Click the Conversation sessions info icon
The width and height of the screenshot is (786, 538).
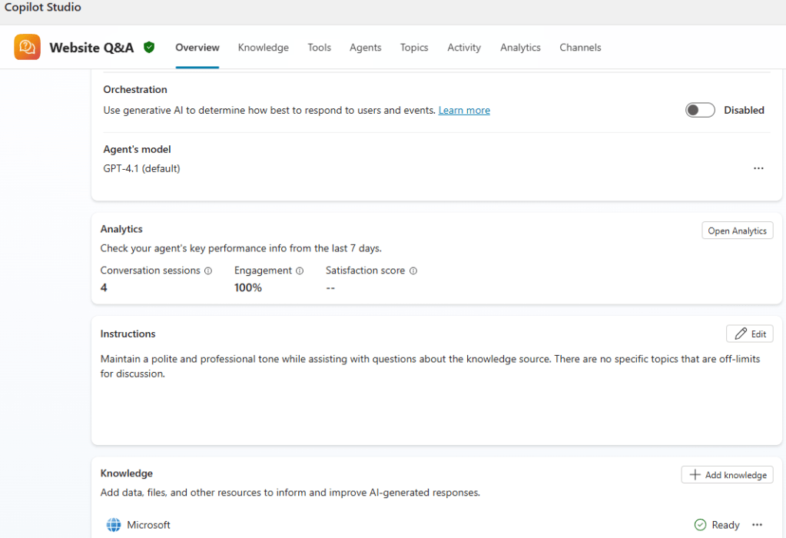point(208,271)
